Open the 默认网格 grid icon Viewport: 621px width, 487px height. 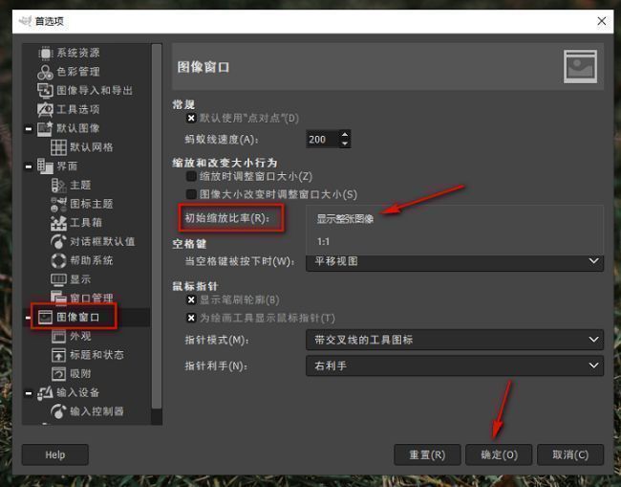(x=59, y=147)
